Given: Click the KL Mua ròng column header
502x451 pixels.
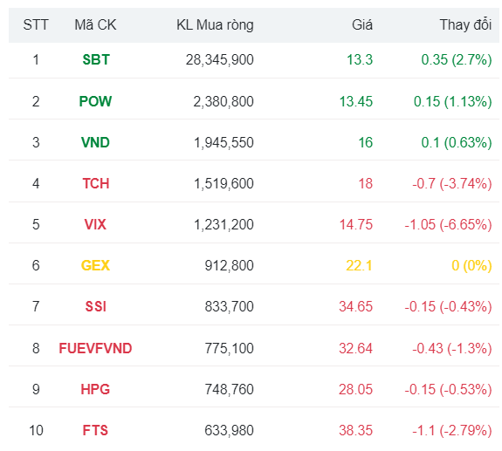Looking at the screenshot, I should (x=215, y=25).
